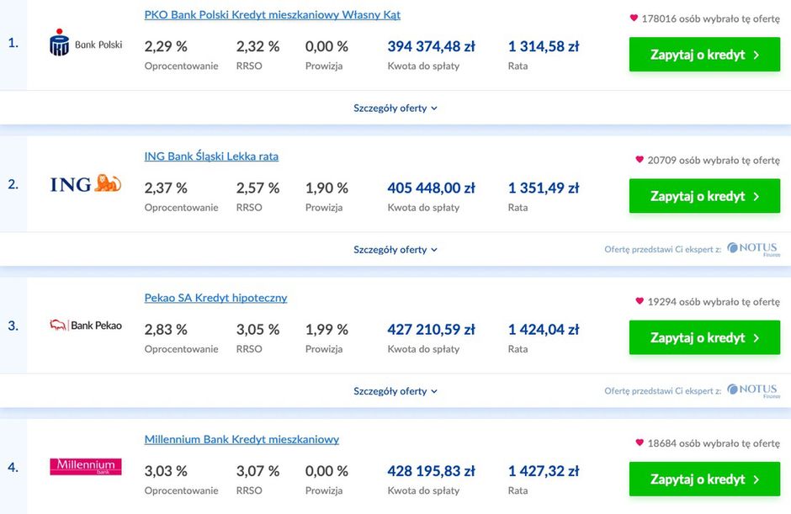The width and height of the screenshot is (791, 514).
Task: Click the 2,29 % interest rate
Action: (166, 46)
